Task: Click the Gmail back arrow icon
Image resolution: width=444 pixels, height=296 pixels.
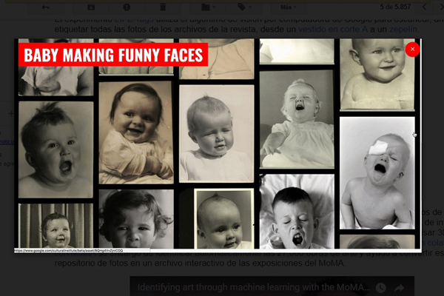Action: click(x=45, y=7)
